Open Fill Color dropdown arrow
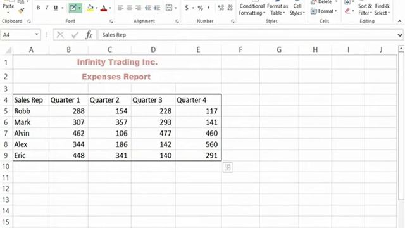Image resolution: width=405 pixels, height=228 pixels. pos(97,8)
